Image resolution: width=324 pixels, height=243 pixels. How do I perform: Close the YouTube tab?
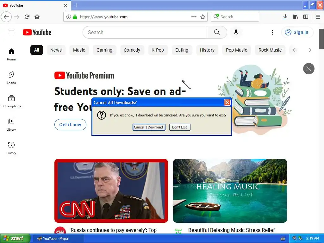[65, 5]
